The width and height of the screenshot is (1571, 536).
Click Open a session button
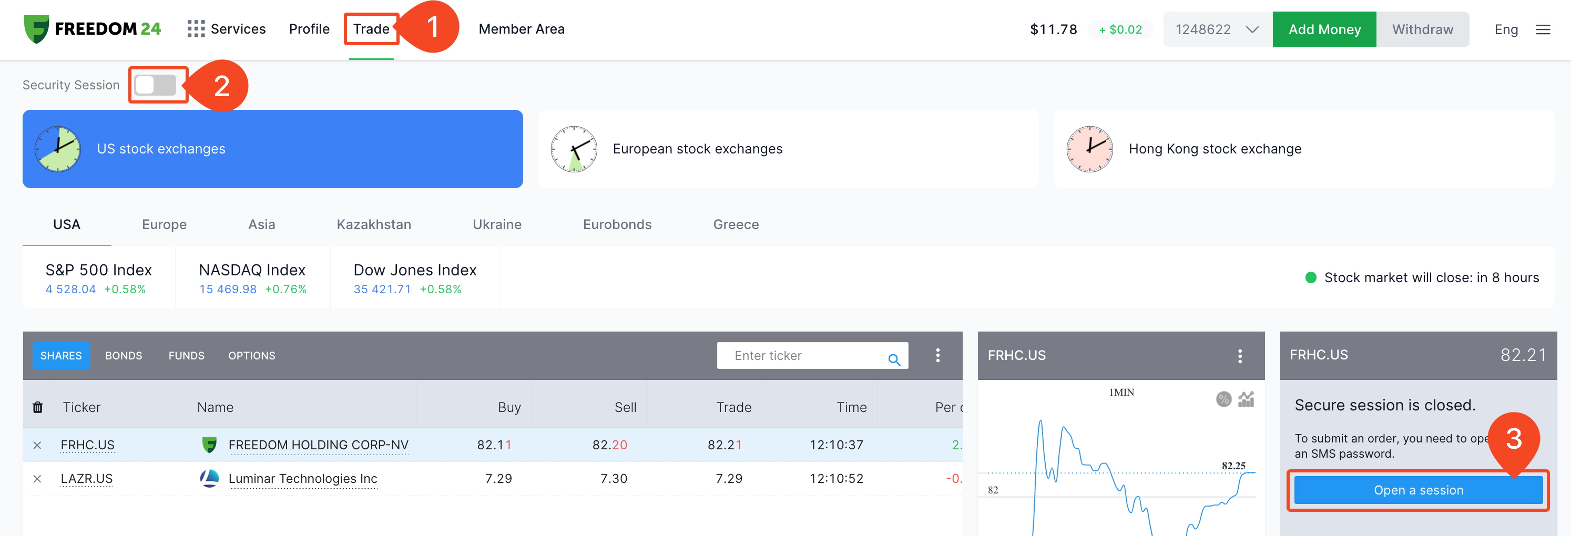(x=1418, y=490)
